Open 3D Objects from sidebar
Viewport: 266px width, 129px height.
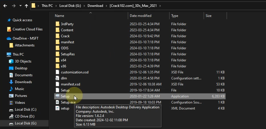[x=23, y=61]
